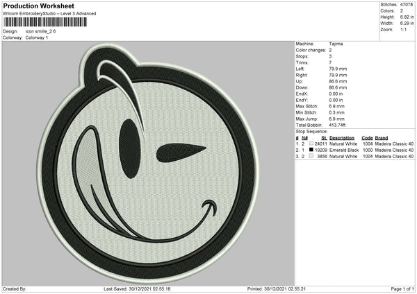This screenshot has width=417, height=294.
Task: Click 'Natural White' text in stop row 1
Action: (343, 144)
